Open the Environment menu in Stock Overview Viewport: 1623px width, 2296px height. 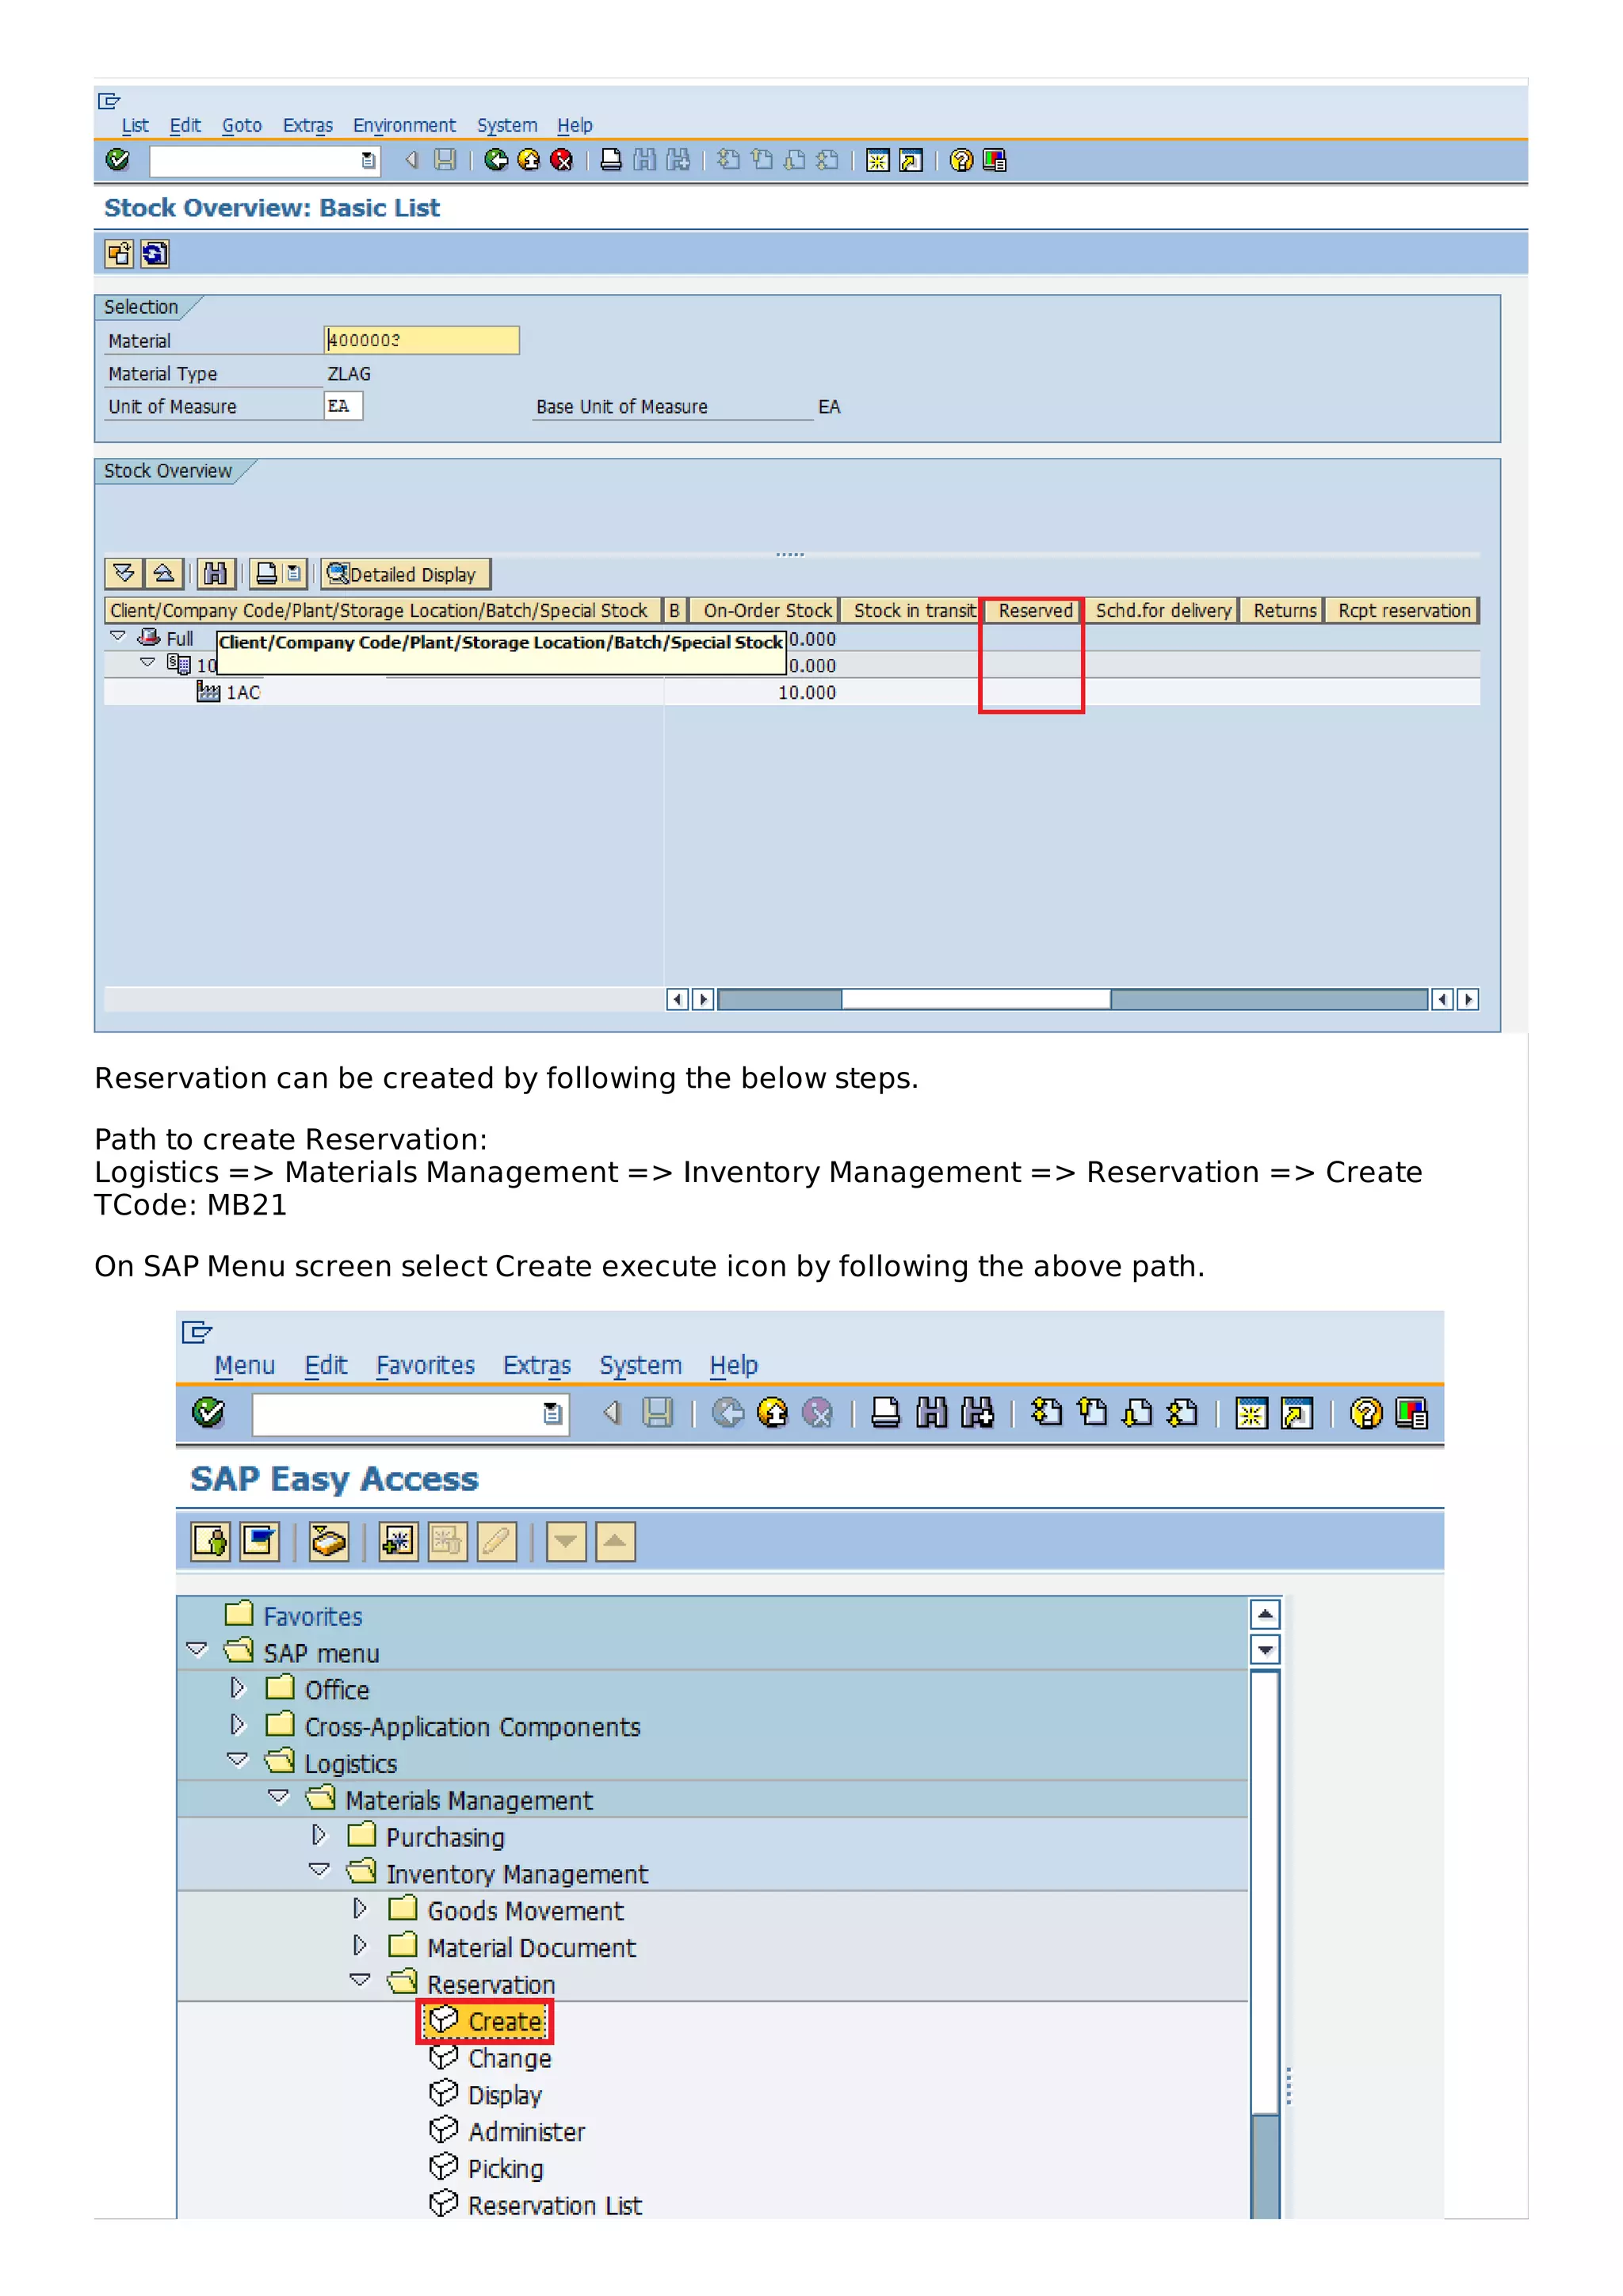click(x=404, y=125)
